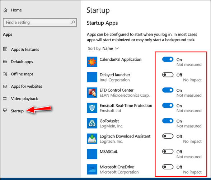The height and width of the screenshot is (180, 211).
Task: Click the MSASCuiL entry name
Action: pyautogui.click(x=109, y=152)
